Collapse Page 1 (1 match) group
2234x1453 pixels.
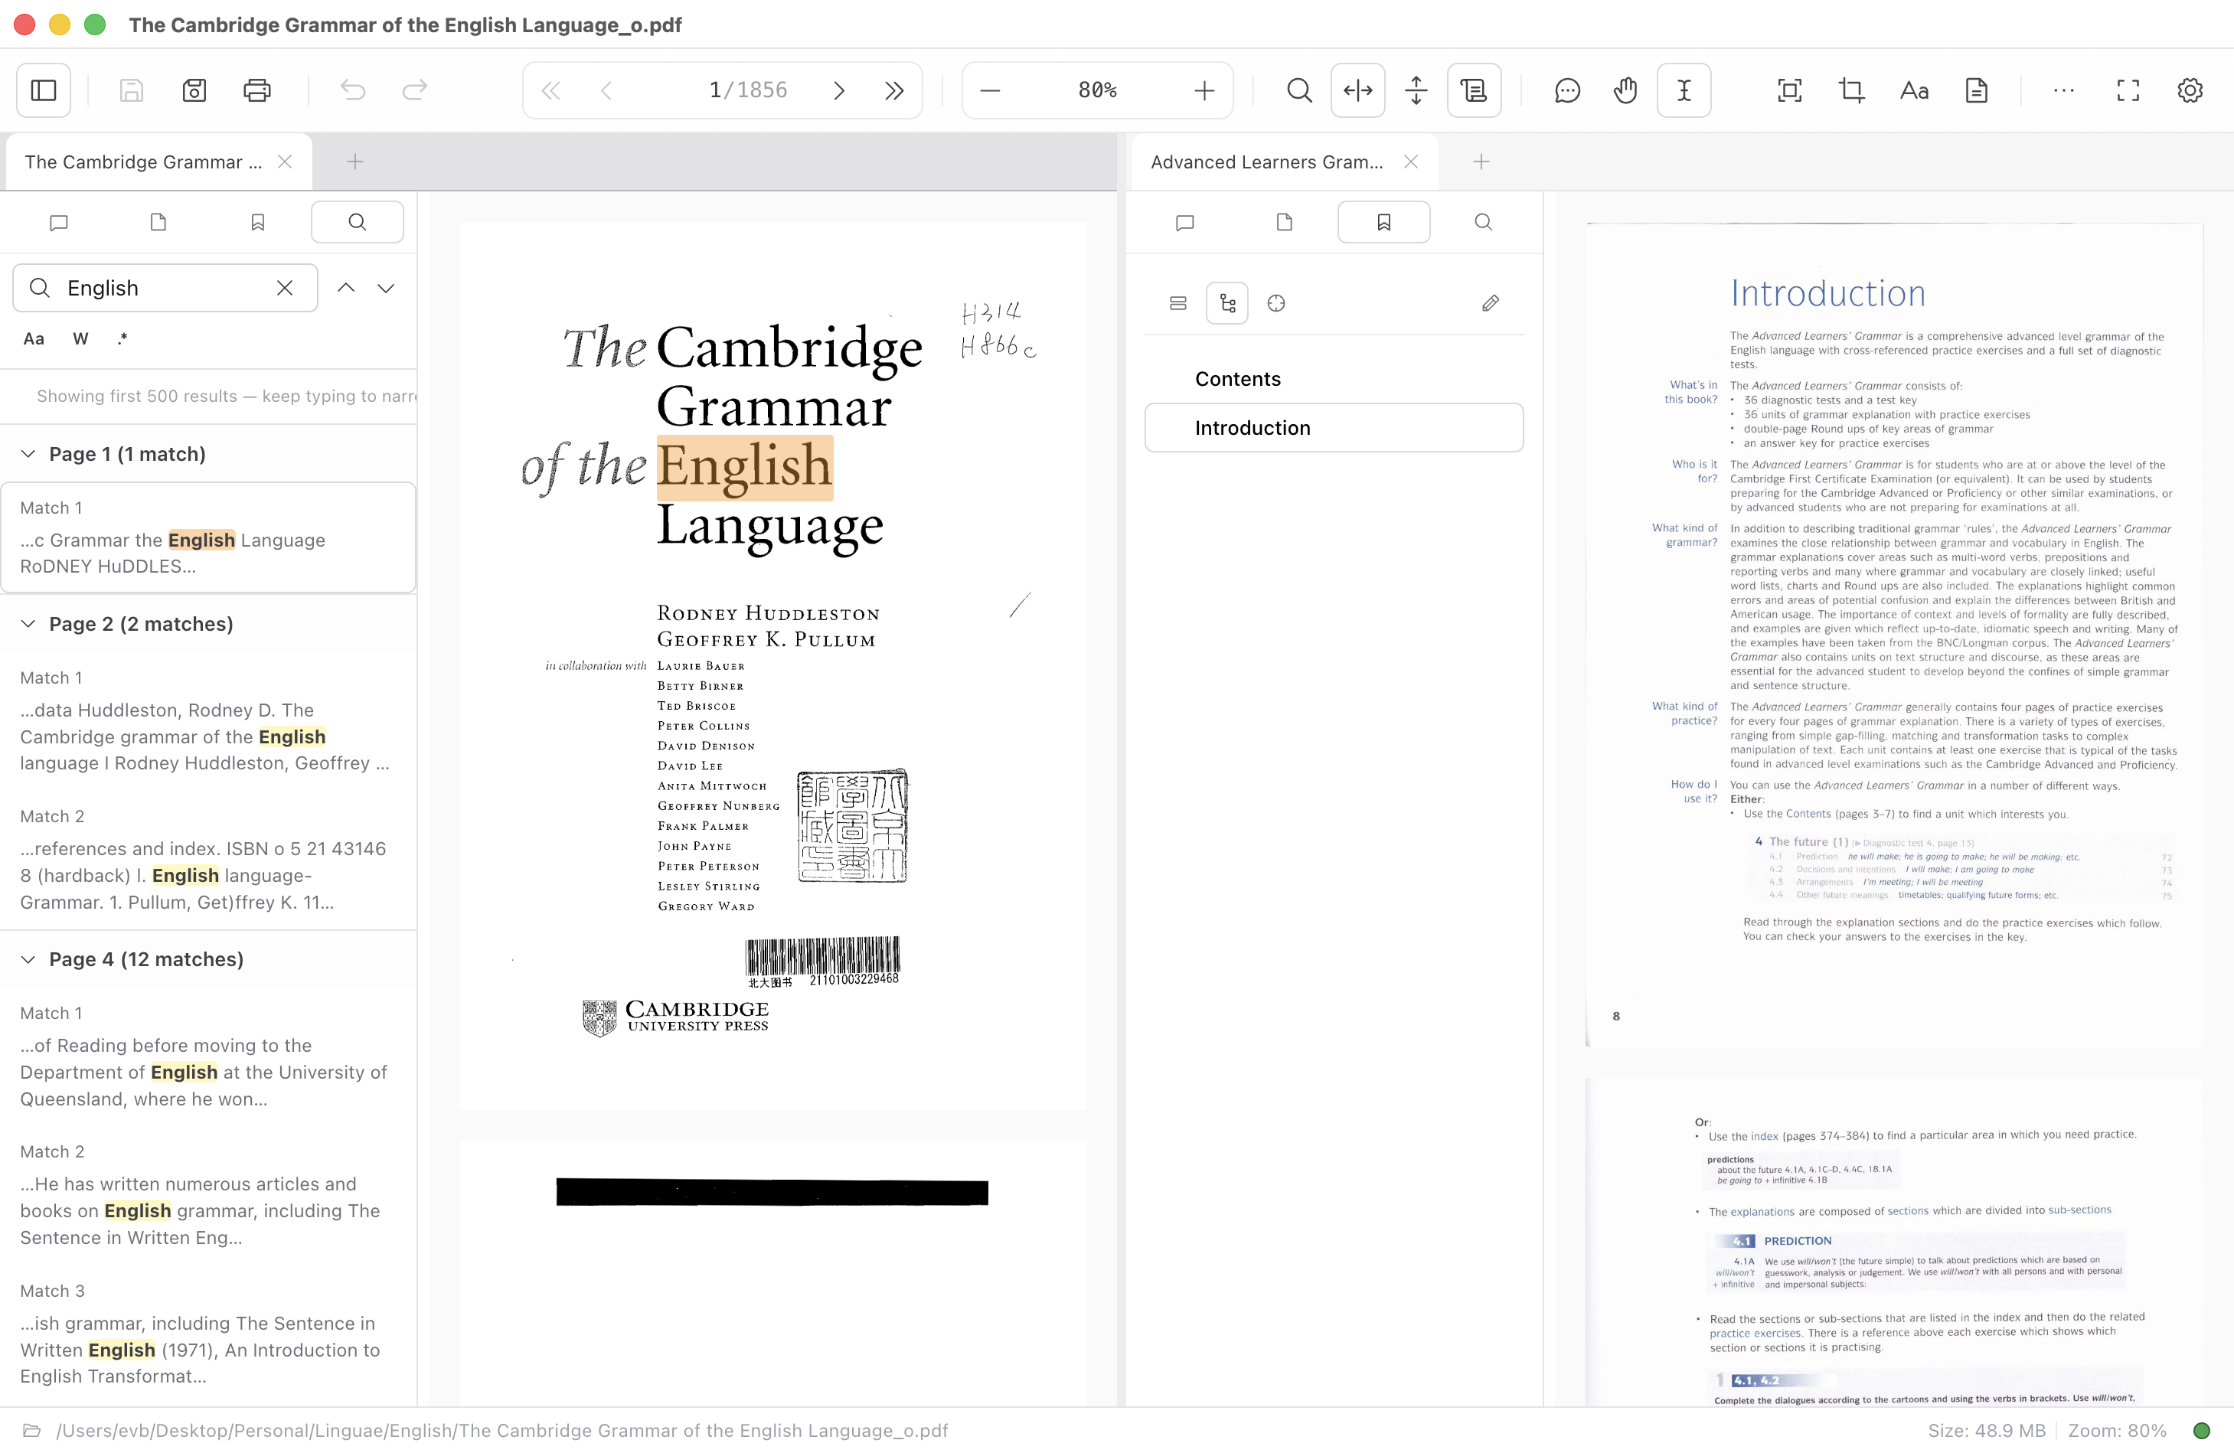point(28,453)
